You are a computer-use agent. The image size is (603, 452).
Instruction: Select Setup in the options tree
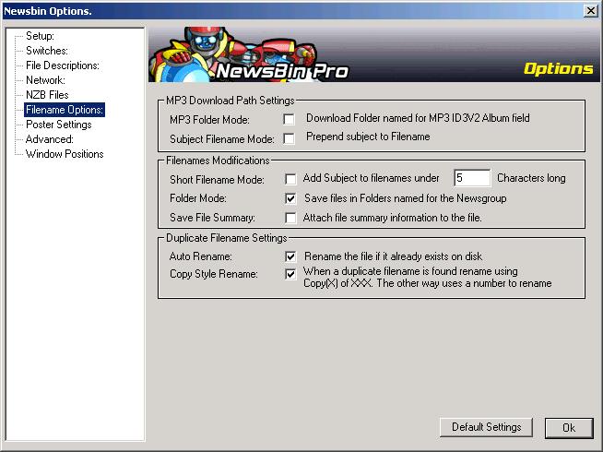(x=40, y=36)
